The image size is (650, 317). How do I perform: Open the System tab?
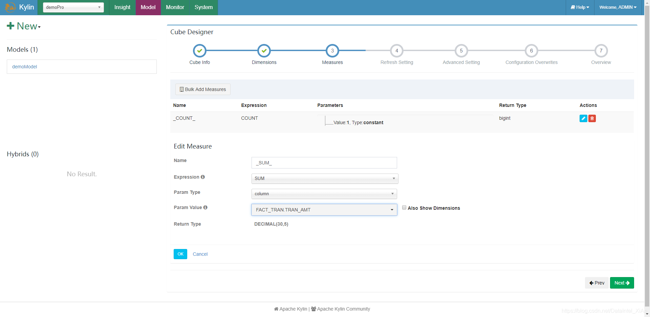(203, 7)
